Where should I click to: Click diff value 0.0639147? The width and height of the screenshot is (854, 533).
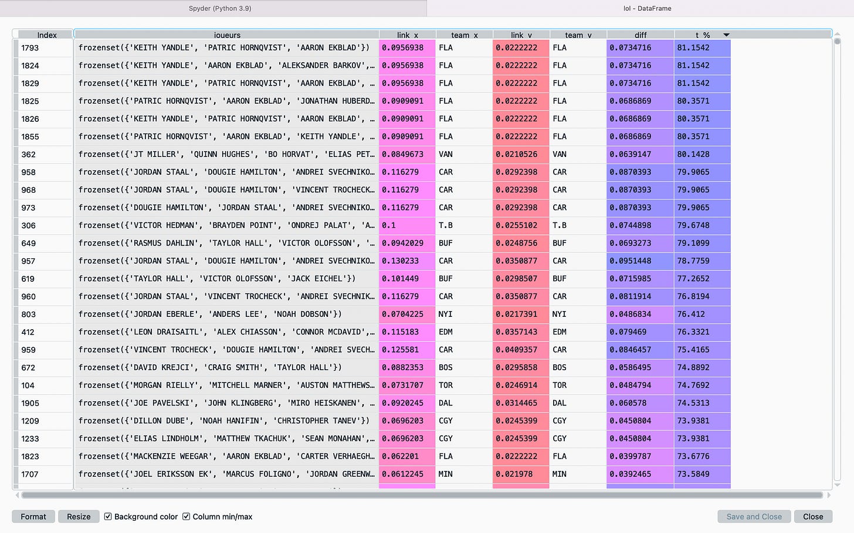640,155
